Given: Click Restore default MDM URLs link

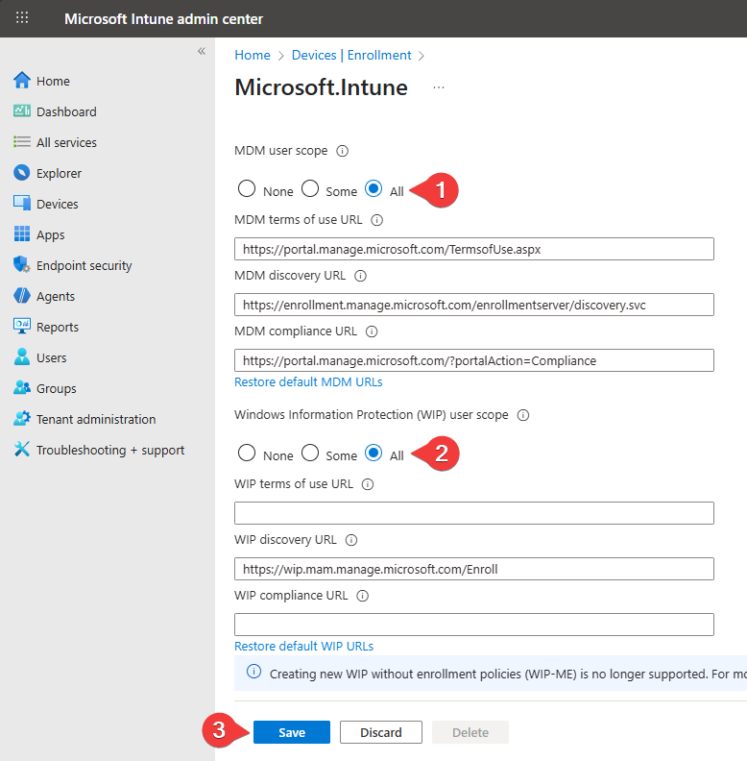Looking at the screenshot, I should pos(308,382).
